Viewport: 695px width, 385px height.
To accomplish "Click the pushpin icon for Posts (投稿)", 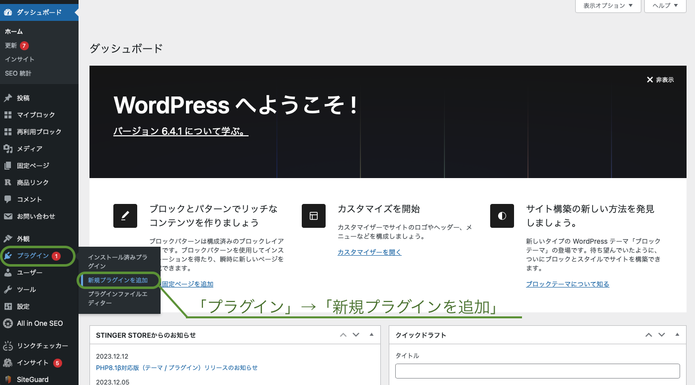I will click(8, 98).
